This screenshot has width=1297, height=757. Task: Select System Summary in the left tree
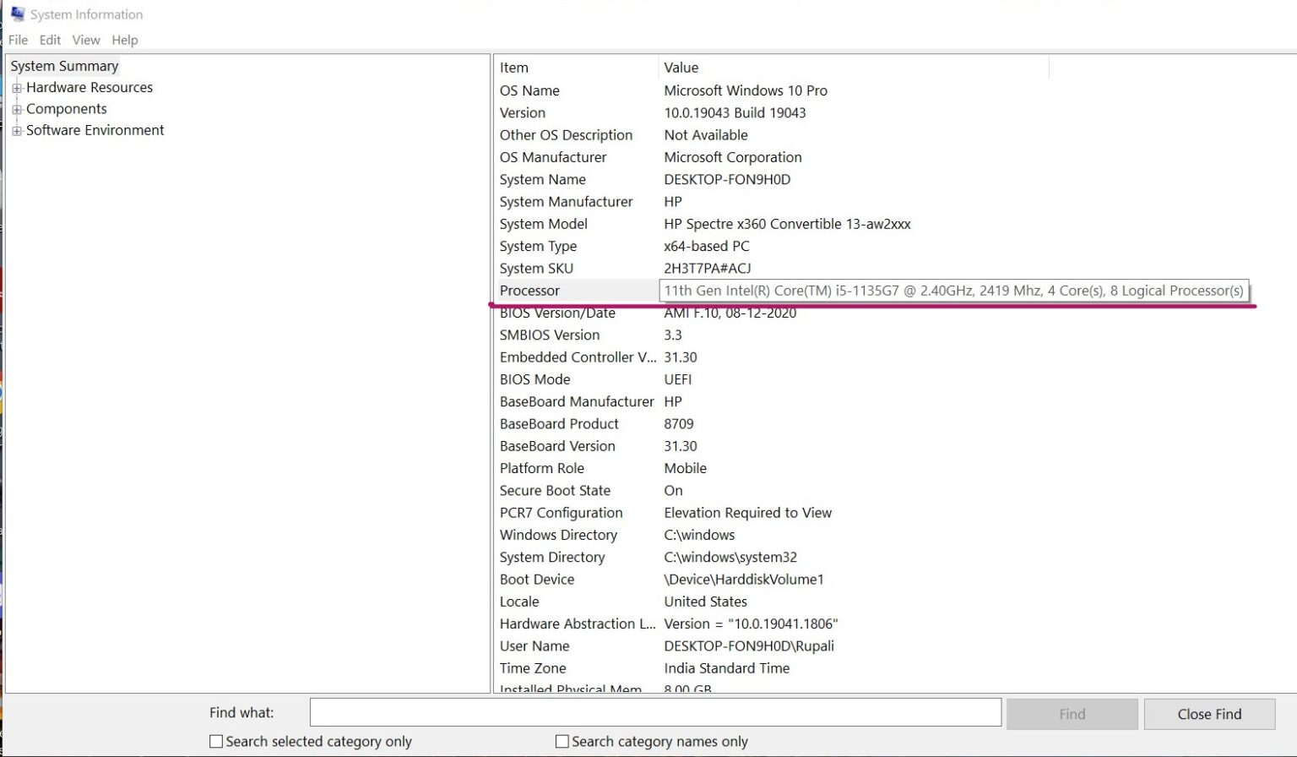[x=63, y=66]
